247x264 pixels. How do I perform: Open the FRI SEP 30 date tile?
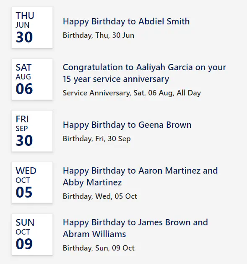(x=32, y=131)
